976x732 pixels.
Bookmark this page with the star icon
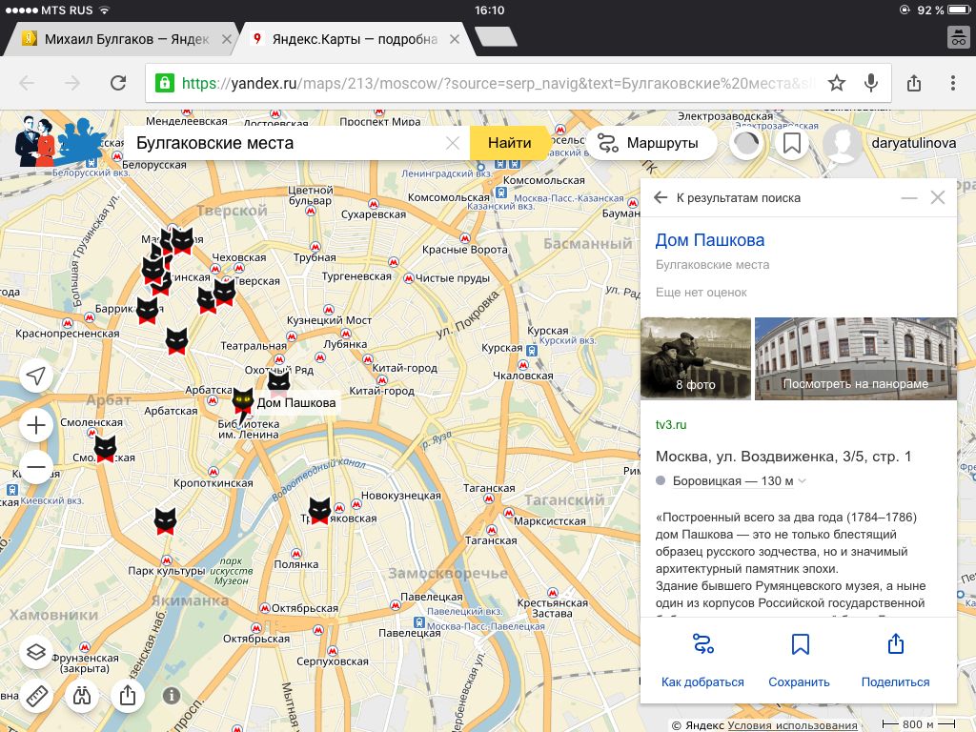point(836,84)
